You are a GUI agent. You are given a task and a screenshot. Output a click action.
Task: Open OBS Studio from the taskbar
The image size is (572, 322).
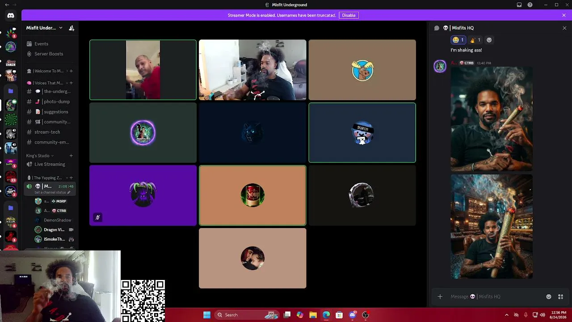coord(366,315)
